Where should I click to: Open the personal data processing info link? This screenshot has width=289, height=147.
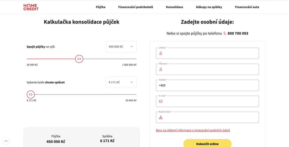coord(193,130)
